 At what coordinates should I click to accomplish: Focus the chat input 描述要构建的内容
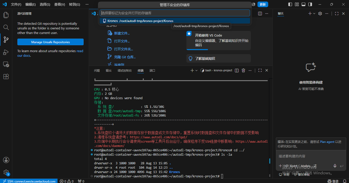[x=311, y=156]
